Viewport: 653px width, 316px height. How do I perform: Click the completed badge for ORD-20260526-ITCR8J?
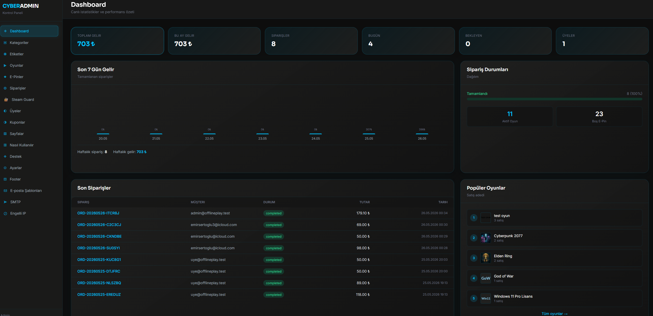pyautogui.click(x=274, y=213)
